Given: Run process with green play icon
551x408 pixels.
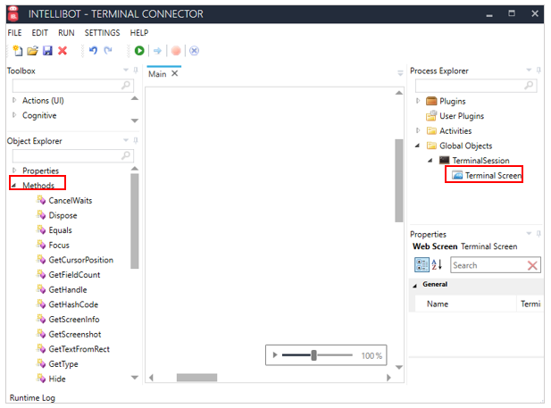Looking at the screenshot, I should (139, 51).
